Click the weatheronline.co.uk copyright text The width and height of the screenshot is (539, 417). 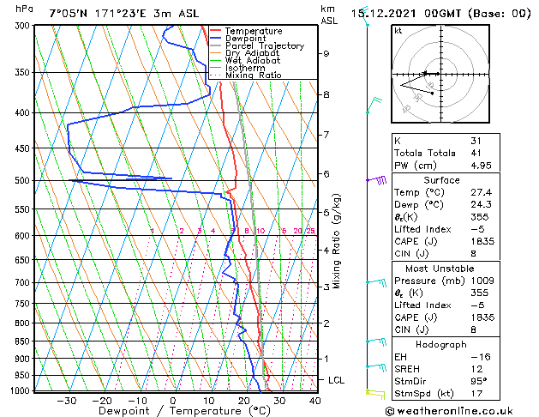coord(449,411)
